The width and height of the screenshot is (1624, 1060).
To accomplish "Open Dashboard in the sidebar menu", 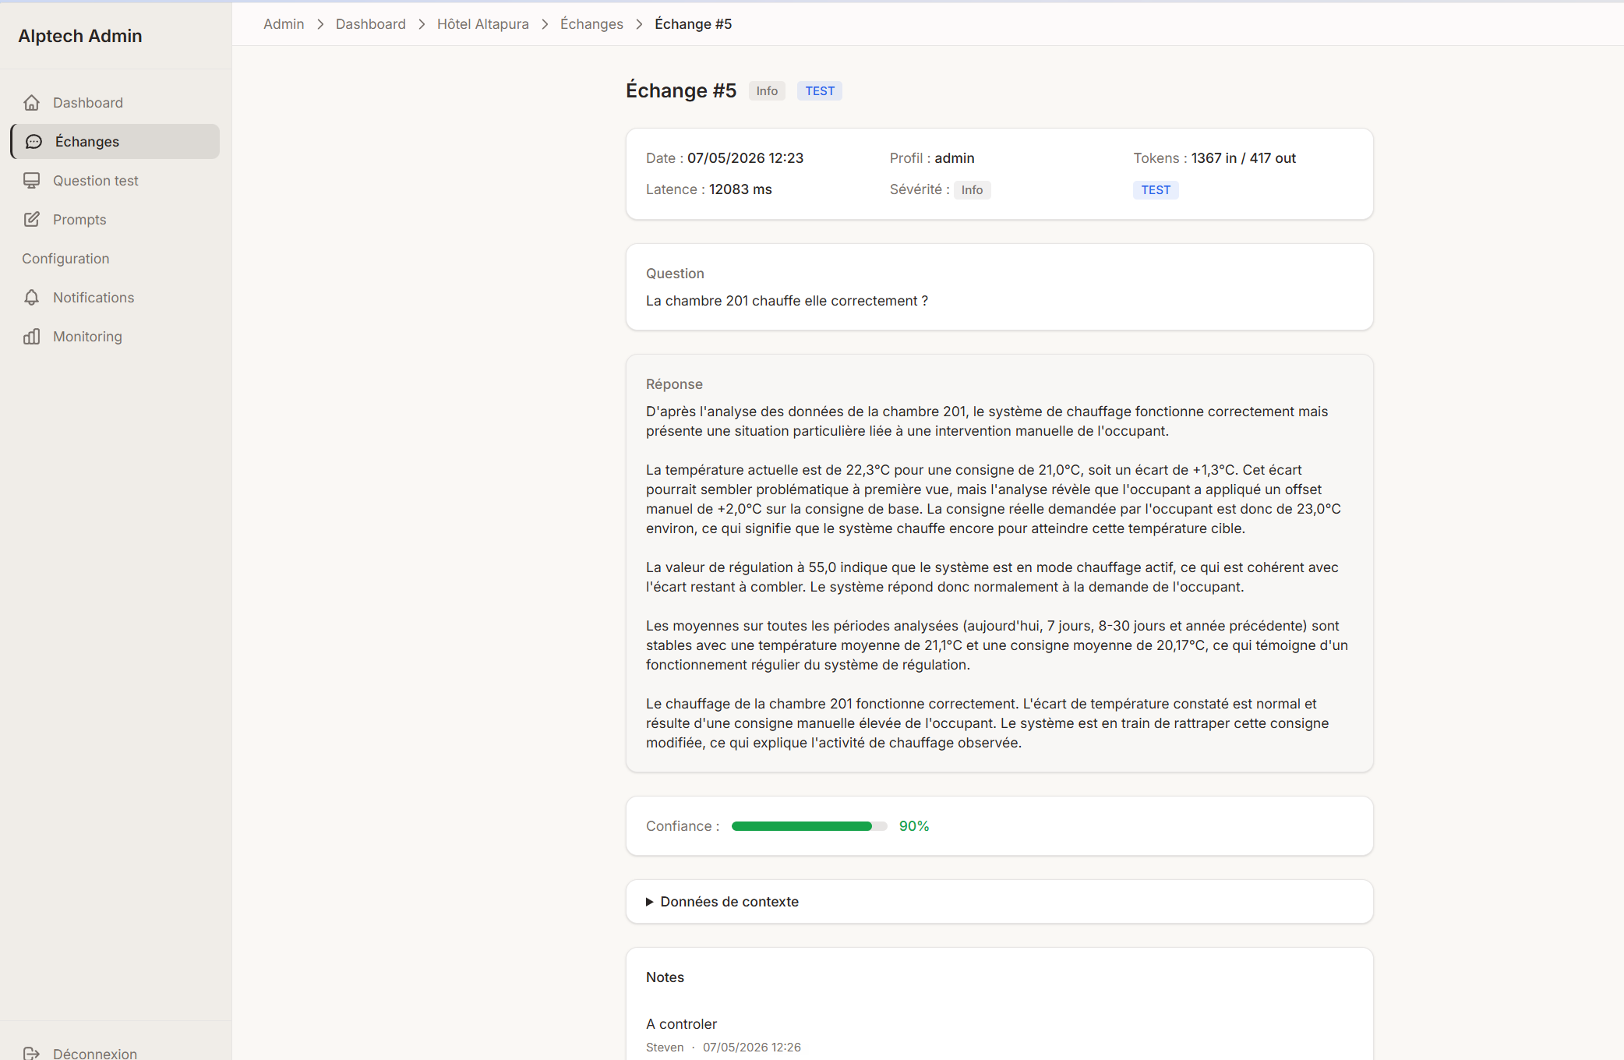I will click(x=115, y=102).
